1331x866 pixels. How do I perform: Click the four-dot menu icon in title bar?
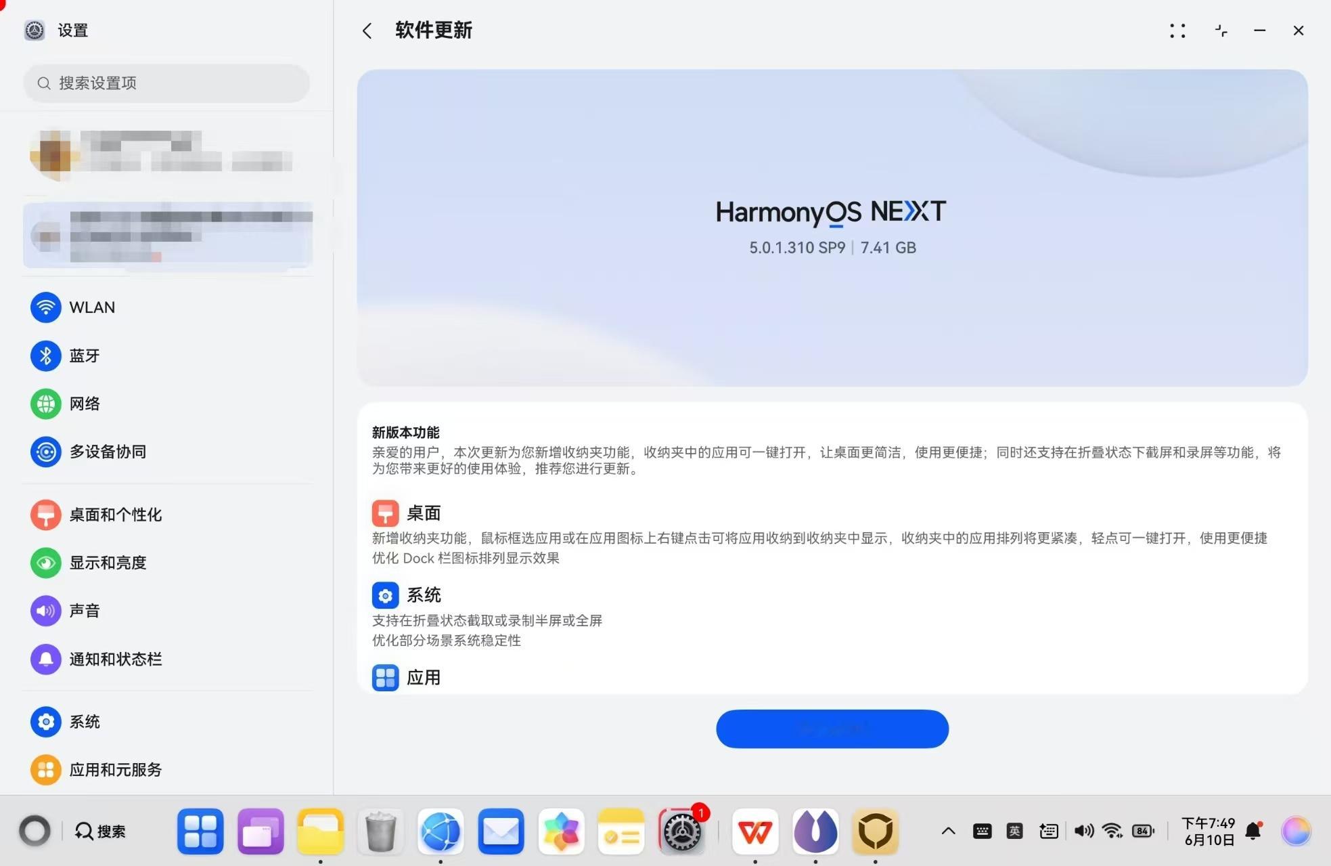click(x=1177, y=30)
